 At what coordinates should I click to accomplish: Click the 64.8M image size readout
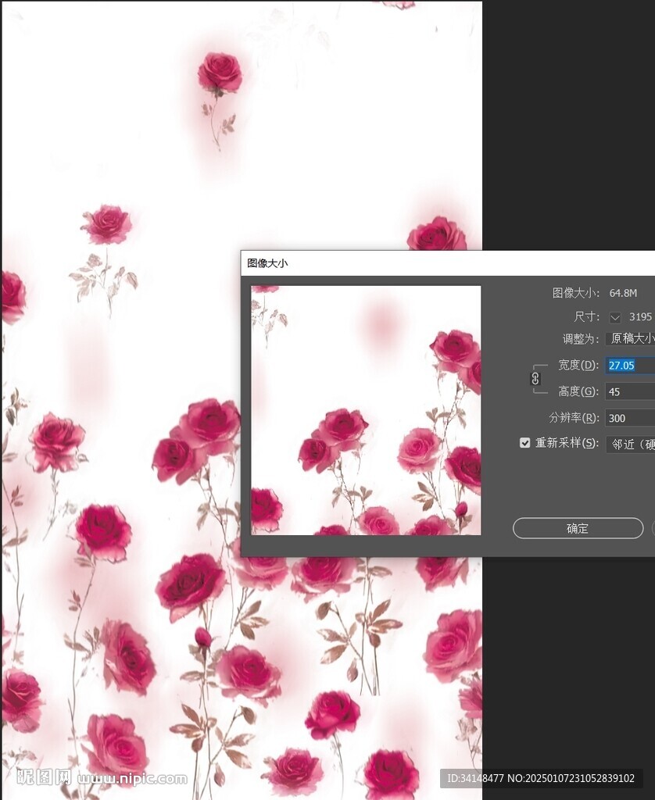coord(623,294)
